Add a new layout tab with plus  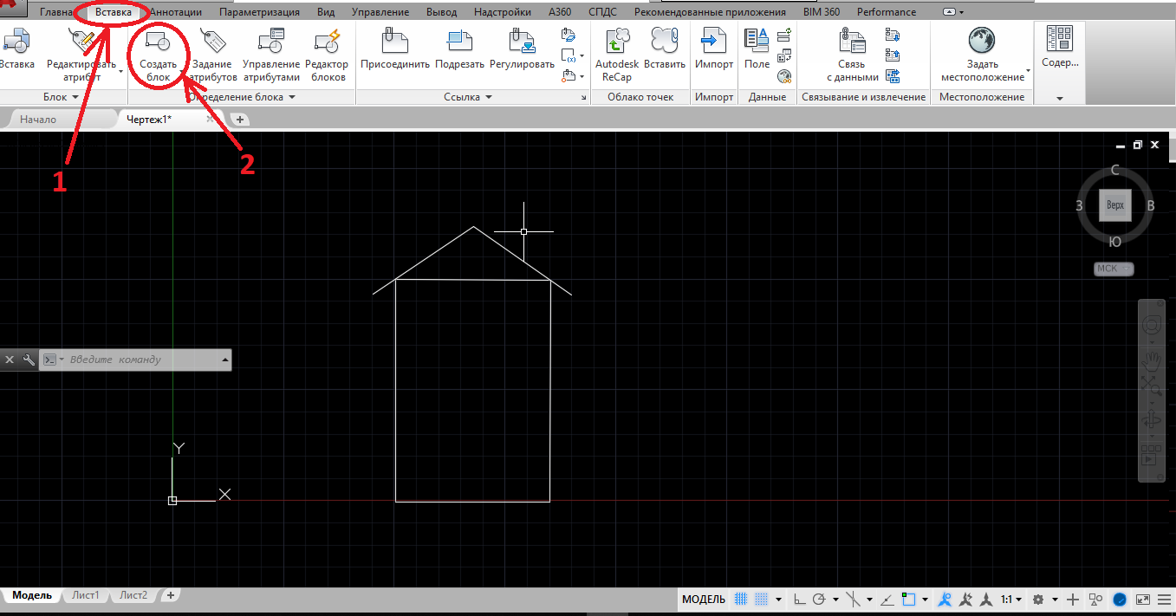point(171,596)
